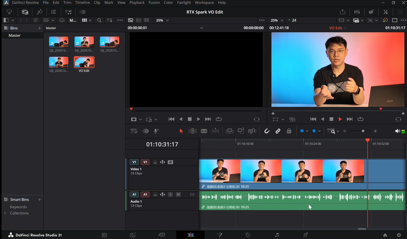Screen dimensions: 407x239
Task: Select the Dynamic Trim Mode tool
Action: [215, 131]
